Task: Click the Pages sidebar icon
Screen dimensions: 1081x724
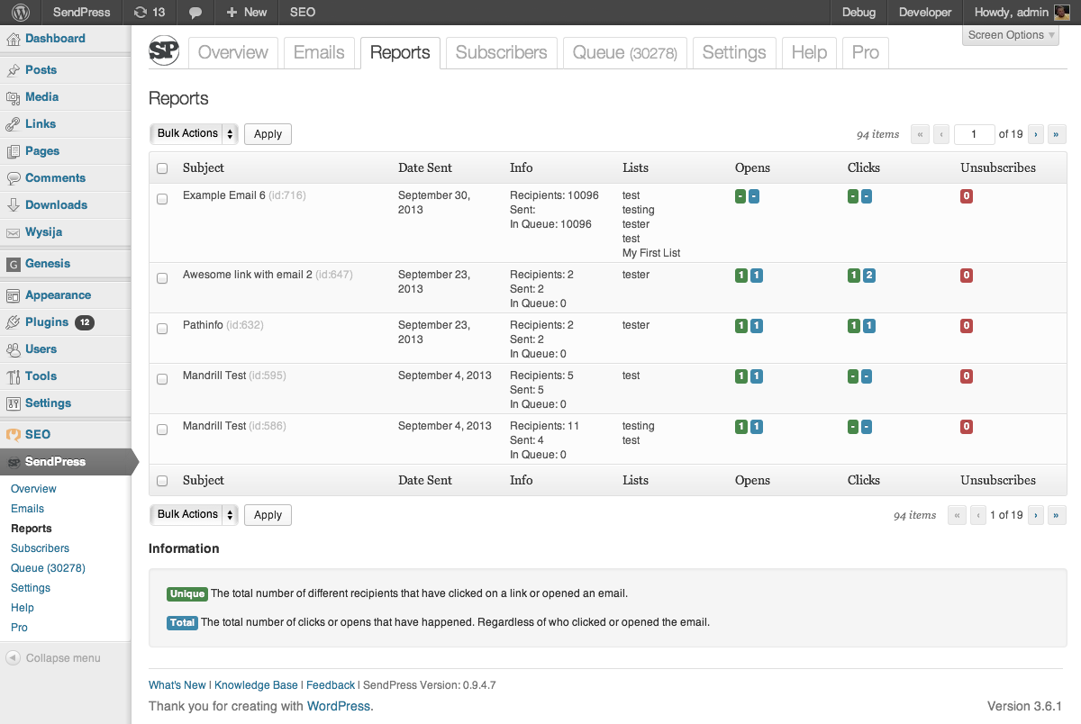Action: point(14,151)
